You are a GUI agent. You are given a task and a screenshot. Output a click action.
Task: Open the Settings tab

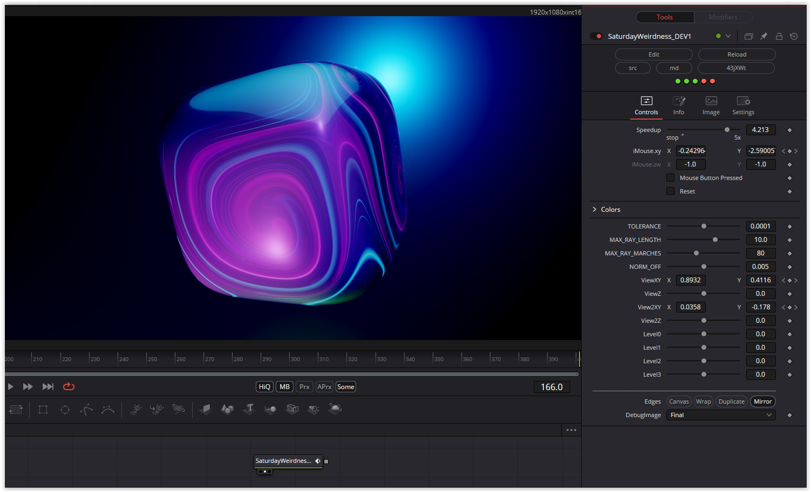pyautogui.click(x=744, y=106)
